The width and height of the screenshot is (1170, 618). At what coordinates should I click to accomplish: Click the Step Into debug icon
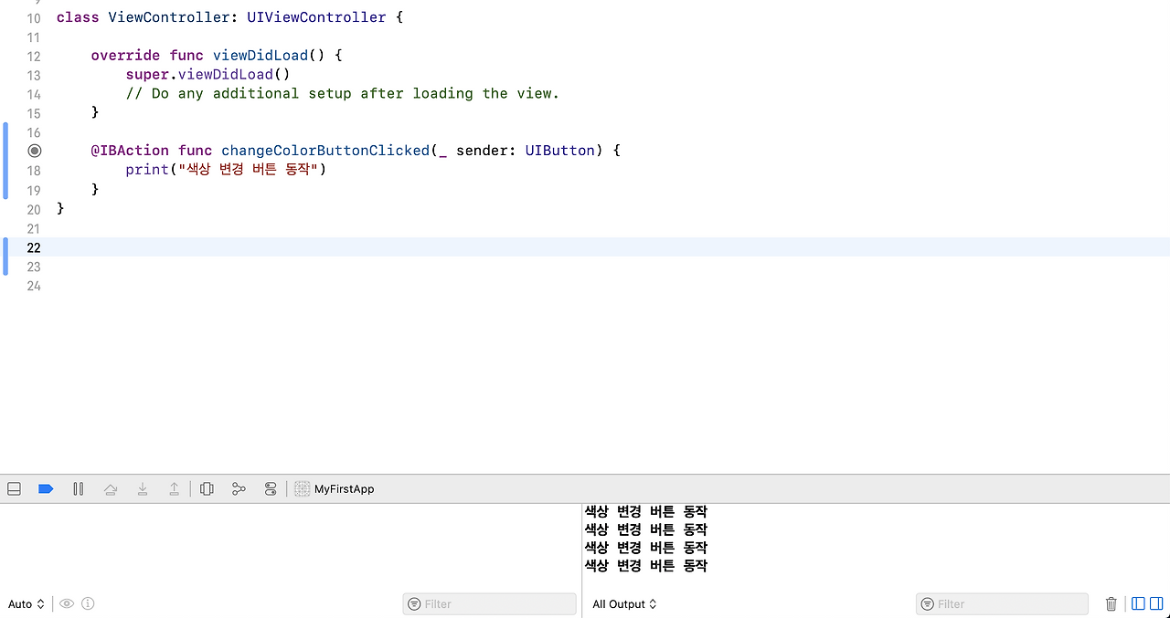[143, 489]
